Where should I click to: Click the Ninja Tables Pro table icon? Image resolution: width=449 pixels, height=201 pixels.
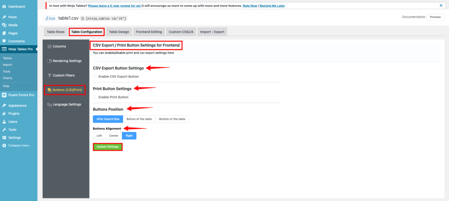click(x=4, y=49)
